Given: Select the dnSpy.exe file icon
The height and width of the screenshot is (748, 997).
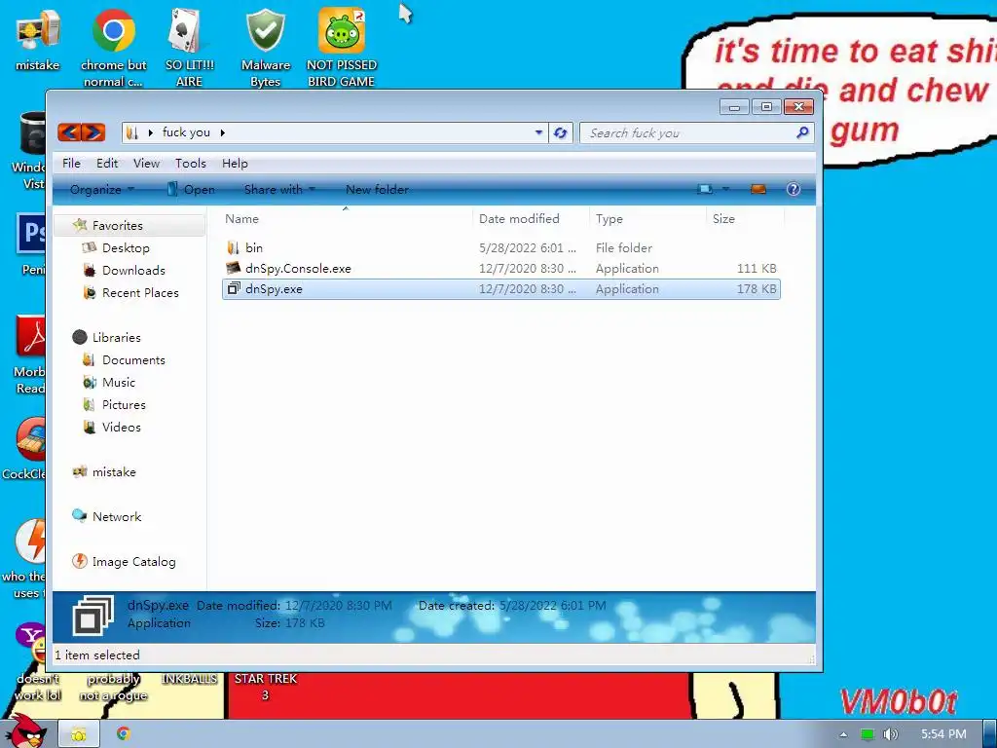Looking at the screenshot, I should [x=234, y=288].
